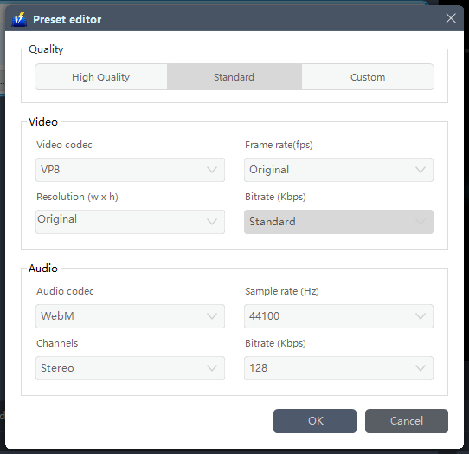Image resolution: width=469 pixels, height=454 pixels.
Task: Discard changes with the Cancel button
Action: 407,421
